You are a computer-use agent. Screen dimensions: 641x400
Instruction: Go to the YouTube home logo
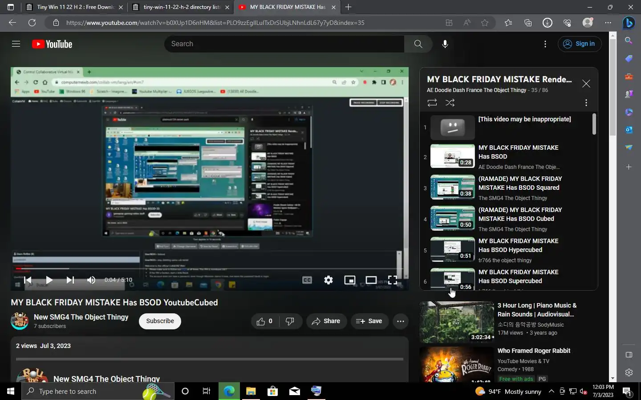click(52, 44)
